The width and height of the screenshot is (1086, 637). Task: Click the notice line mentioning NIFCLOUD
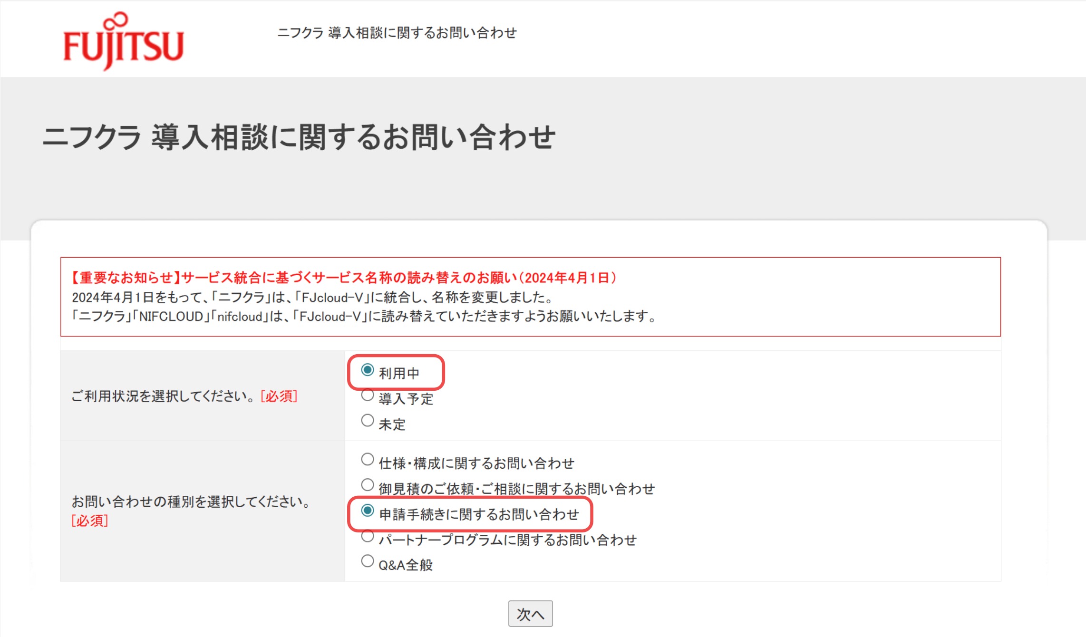pyautogui.click(x=364, y=317)
